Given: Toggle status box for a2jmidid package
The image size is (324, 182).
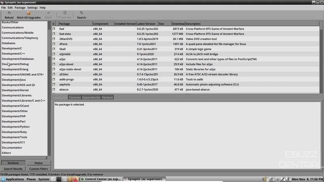Looking at the screenshot, I should coord(54,54).
